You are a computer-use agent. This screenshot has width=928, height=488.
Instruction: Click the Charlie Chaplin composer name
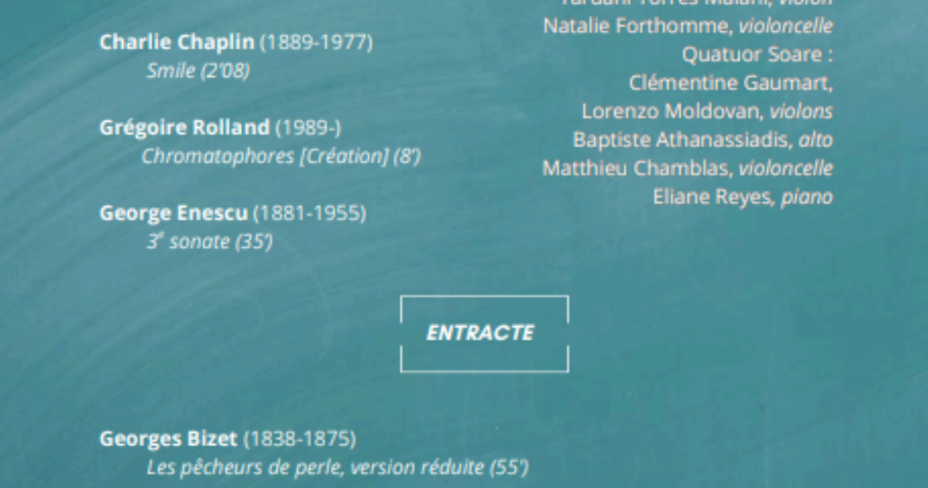(x=177, y=43)
